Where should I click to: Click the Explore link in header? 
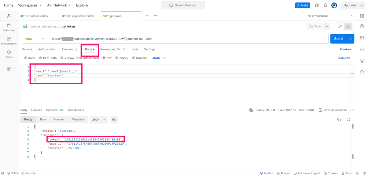coord(82,5)
